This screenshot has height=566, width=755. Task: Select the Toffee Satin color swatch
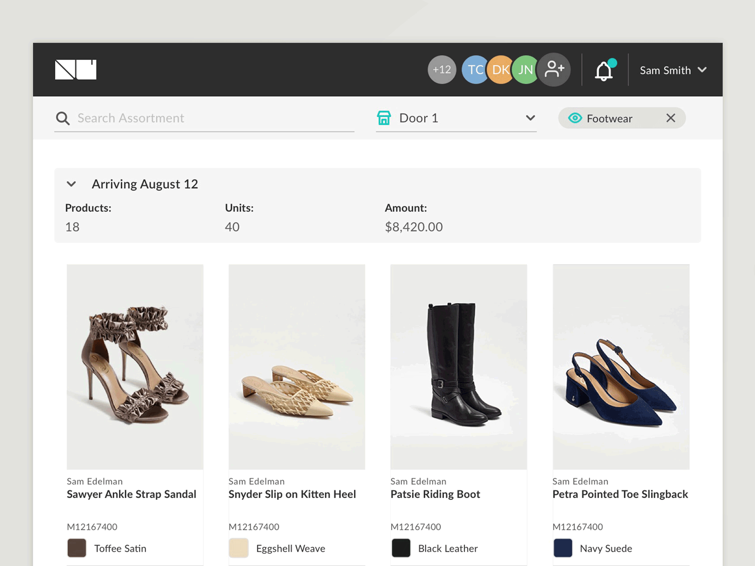click(77, 548)
